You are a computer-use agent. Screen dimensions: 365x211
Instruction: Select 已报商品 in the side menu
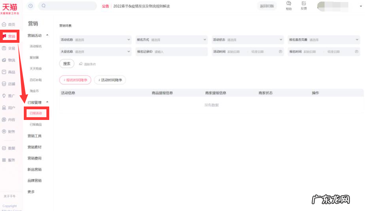tap(35, 125)
